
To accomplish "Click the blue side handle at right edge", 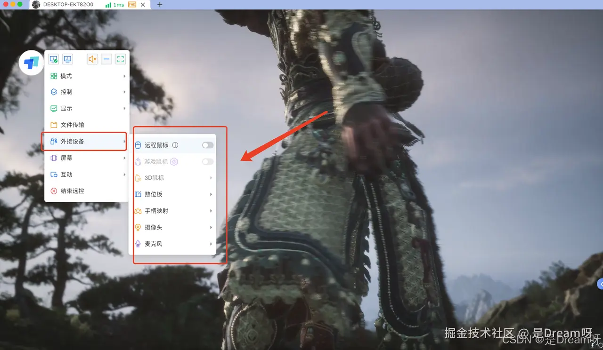I will 600,284.
